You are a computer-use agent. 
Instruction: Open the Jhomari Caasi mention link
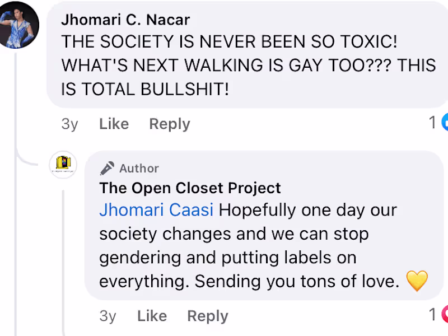[x=156, y=210]
